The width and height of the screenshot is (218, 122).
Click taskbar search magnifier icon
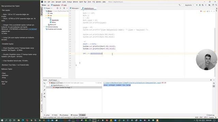[6, 120]
